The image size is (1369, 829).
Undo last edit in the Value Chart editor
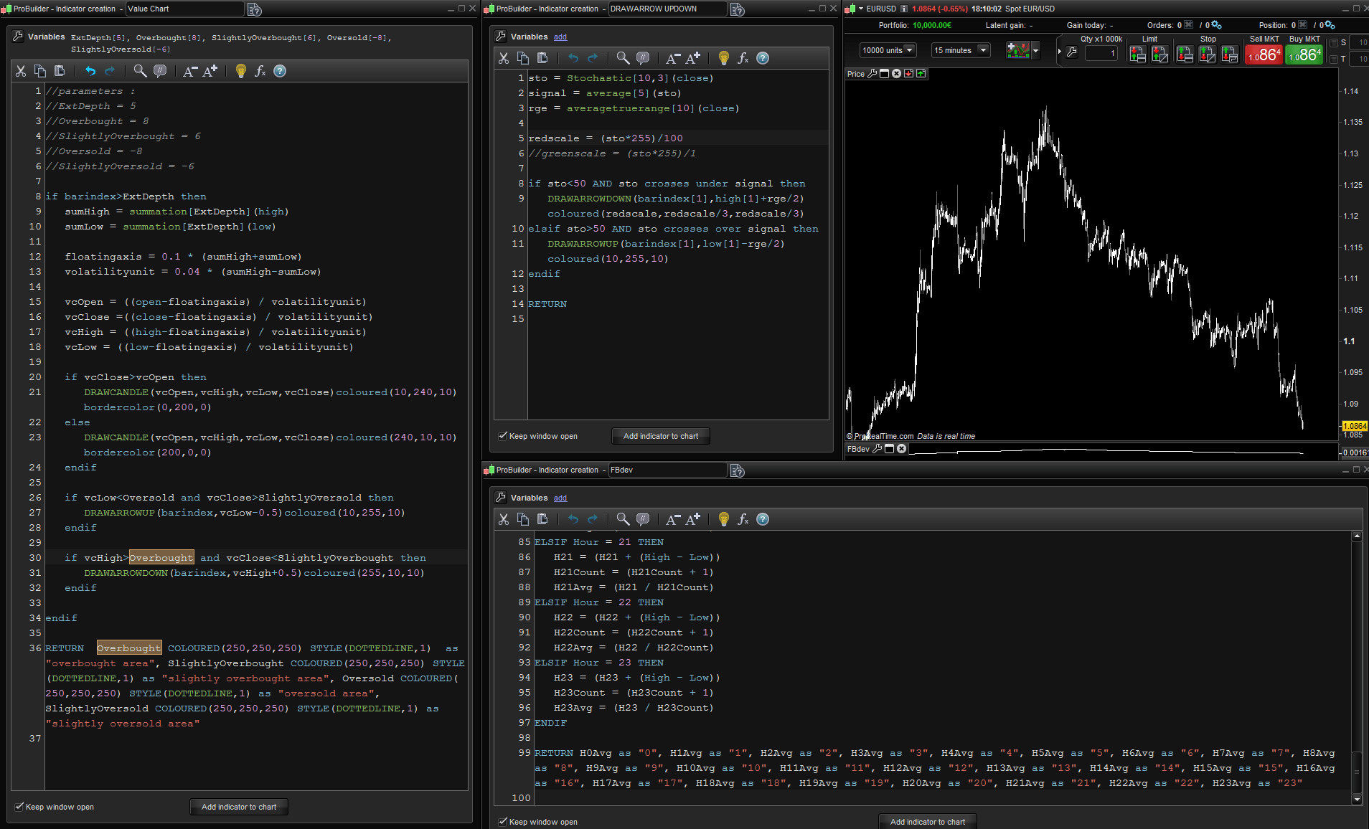(x=90, y=71)
